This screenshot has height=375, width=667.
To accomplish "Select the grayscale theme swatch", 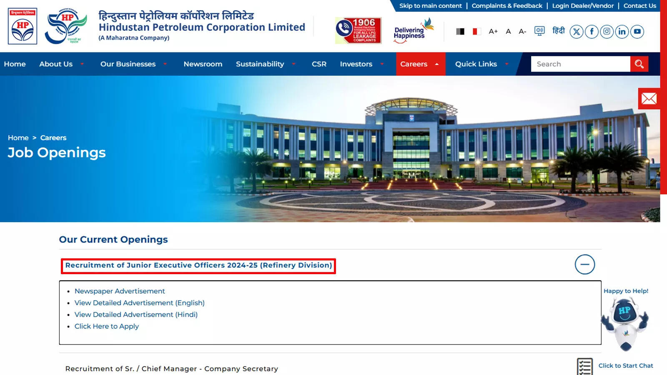I will coord(460,31).
